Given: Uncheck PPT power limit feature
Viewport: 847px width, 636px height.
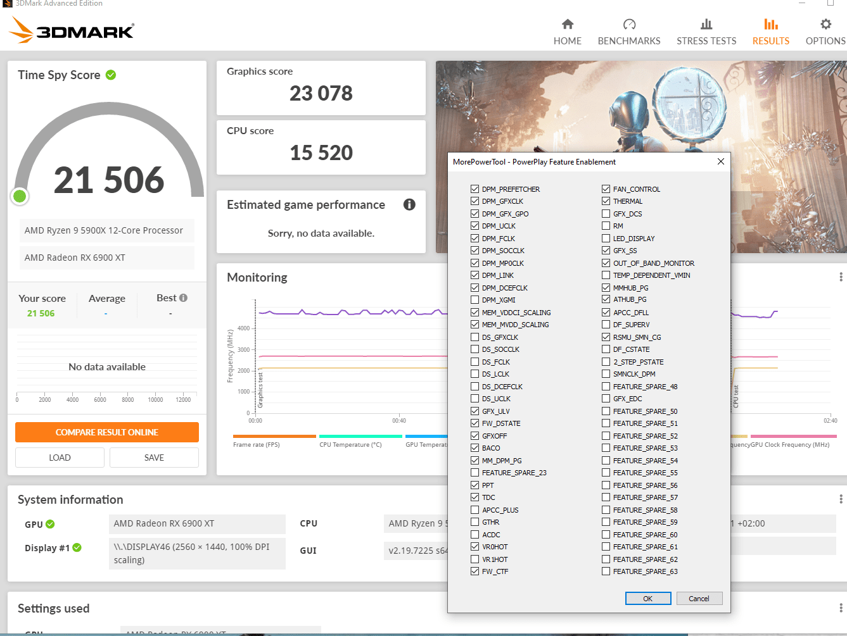Looking at the screenshot, I should pos(474,485).
